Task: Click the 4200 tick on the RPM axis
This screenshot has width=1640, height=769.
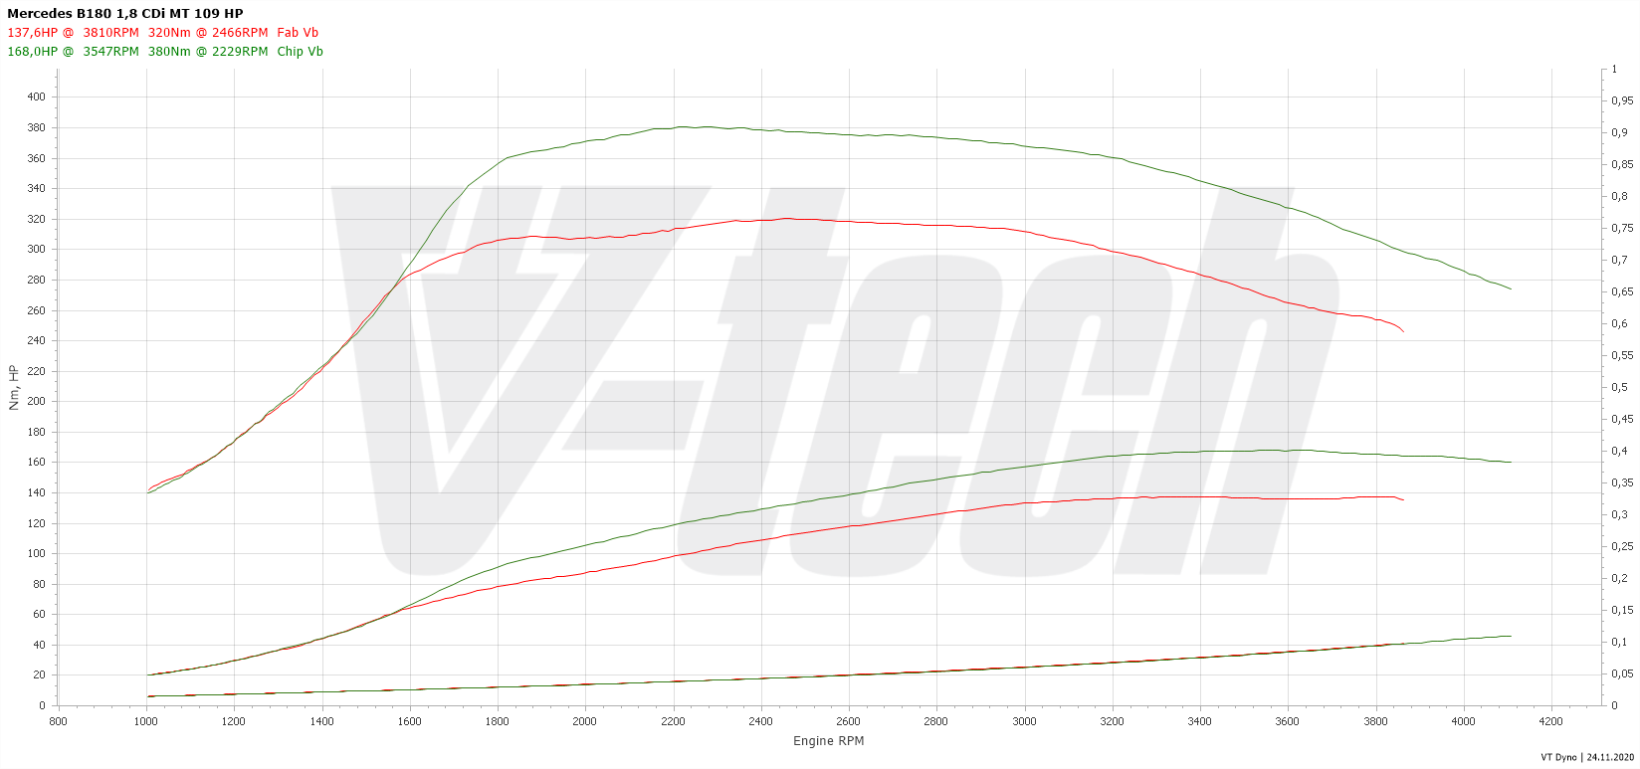Action: pyautogui.click(x=1550, y=721)
